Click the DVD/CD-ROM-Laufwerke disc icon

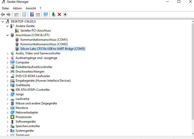click(12, 76)
